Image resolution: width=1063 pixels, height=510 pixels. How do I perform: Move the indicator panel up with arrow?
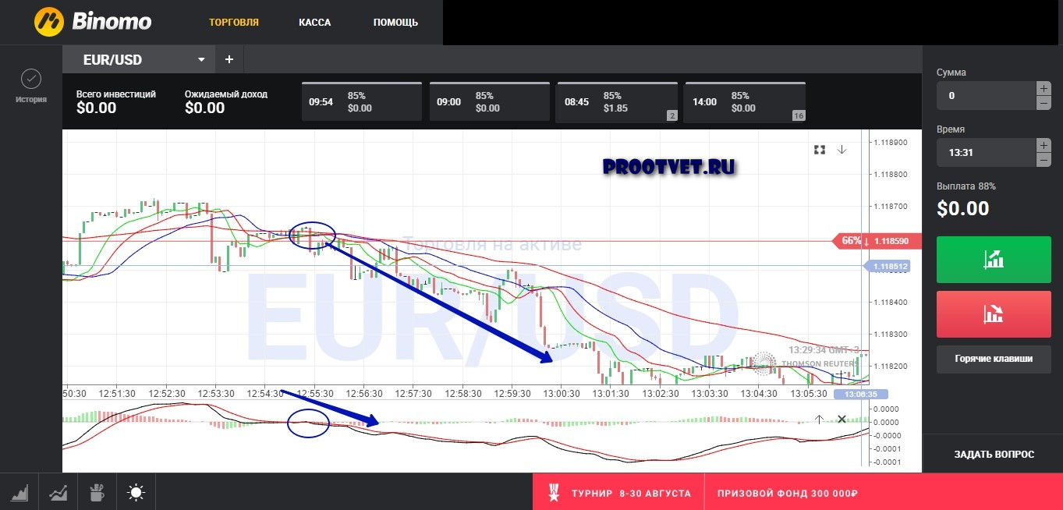click(x=820, y=419)
